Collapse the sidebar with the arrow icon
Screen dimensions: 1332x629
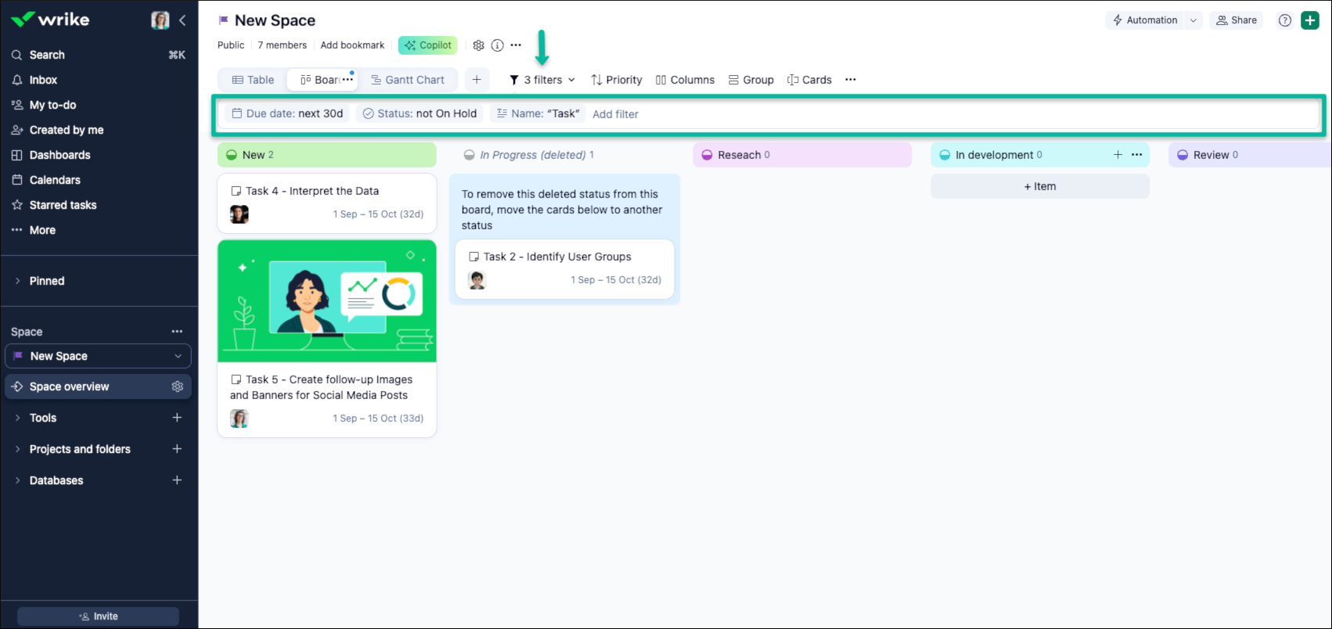[x=182, y=20]
